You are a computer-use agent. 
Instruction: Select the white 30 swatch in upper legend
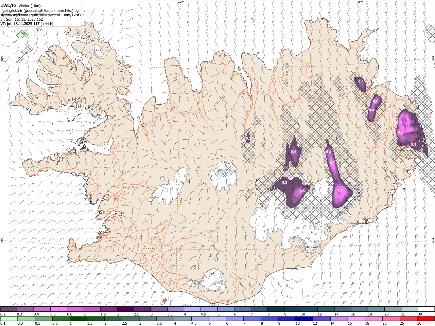click(426, 309)
